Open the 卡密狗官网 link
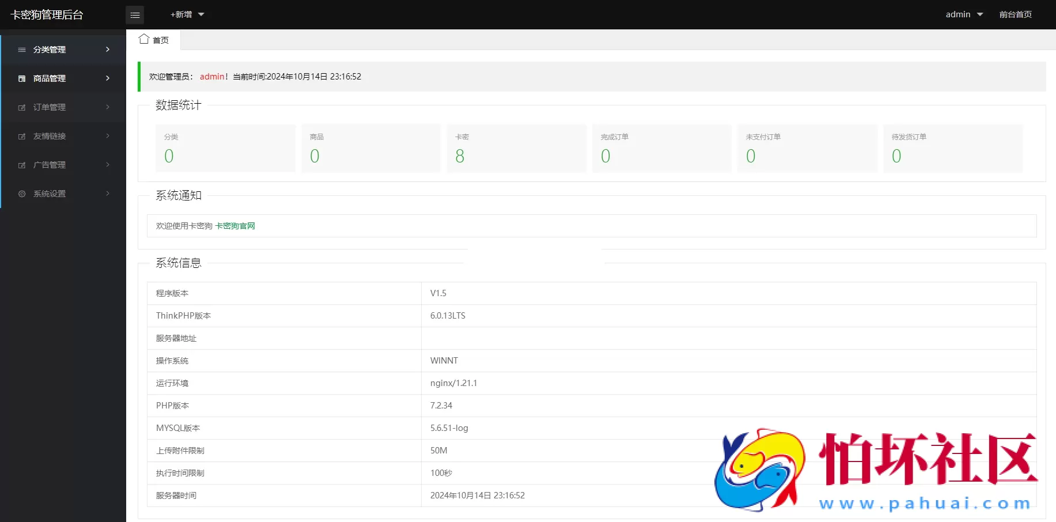The height and width of the screenshot is (522, 1056). [x=235, y=226]
